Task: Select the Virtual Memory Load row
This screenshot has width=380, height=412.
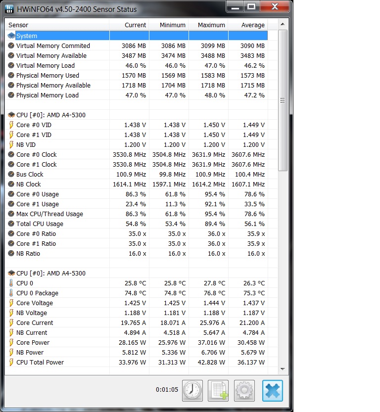Action: click(137, 65)
